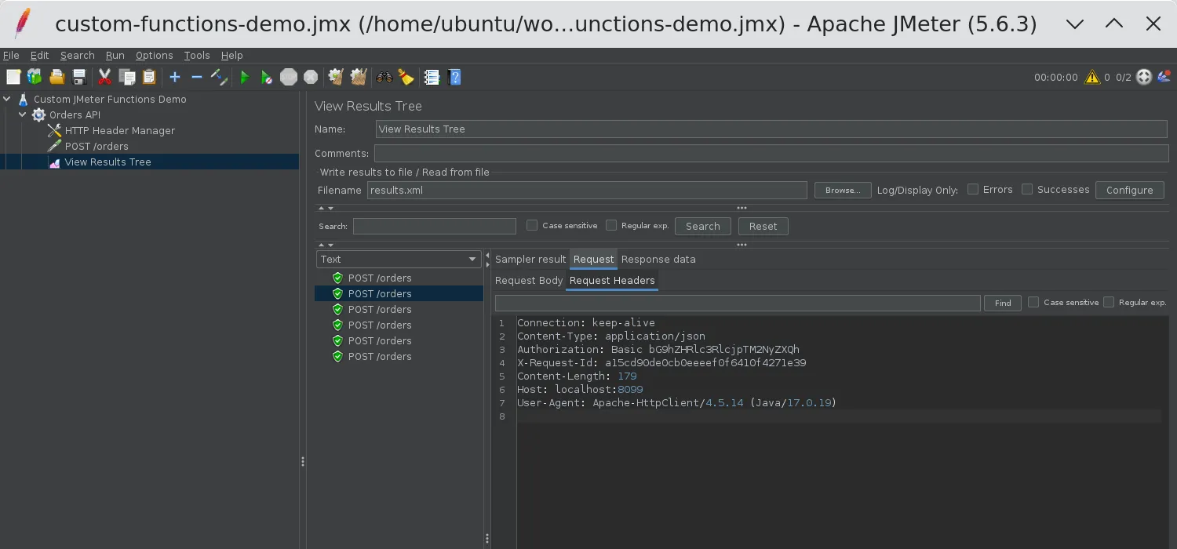Open Function Helper dialog icon
This screenshot has width=1177, height=549.
tap(432, 77)
